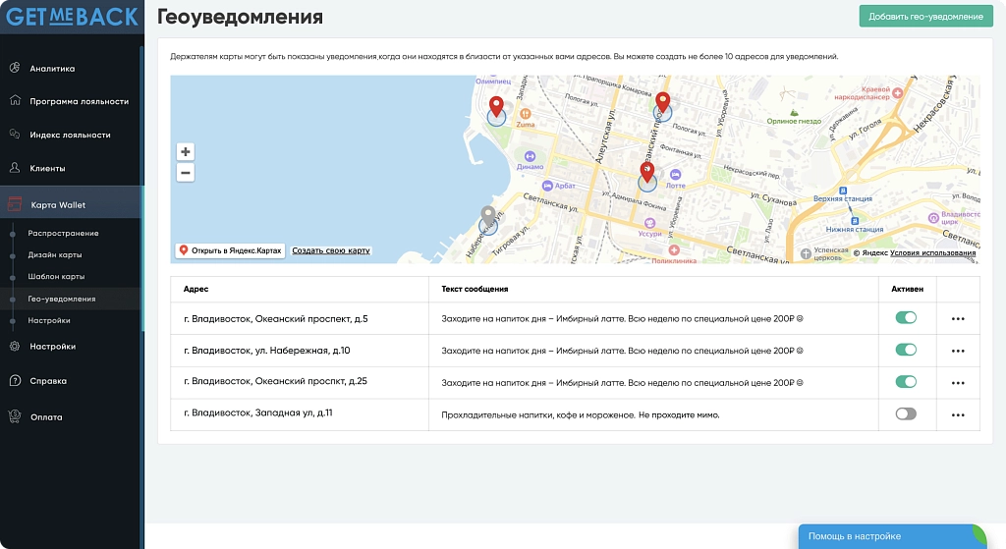The width and height of the screenshot is (1006, 549).
Task: Click Лотте hotel marker on map
Action: click(x=675, y=174)
